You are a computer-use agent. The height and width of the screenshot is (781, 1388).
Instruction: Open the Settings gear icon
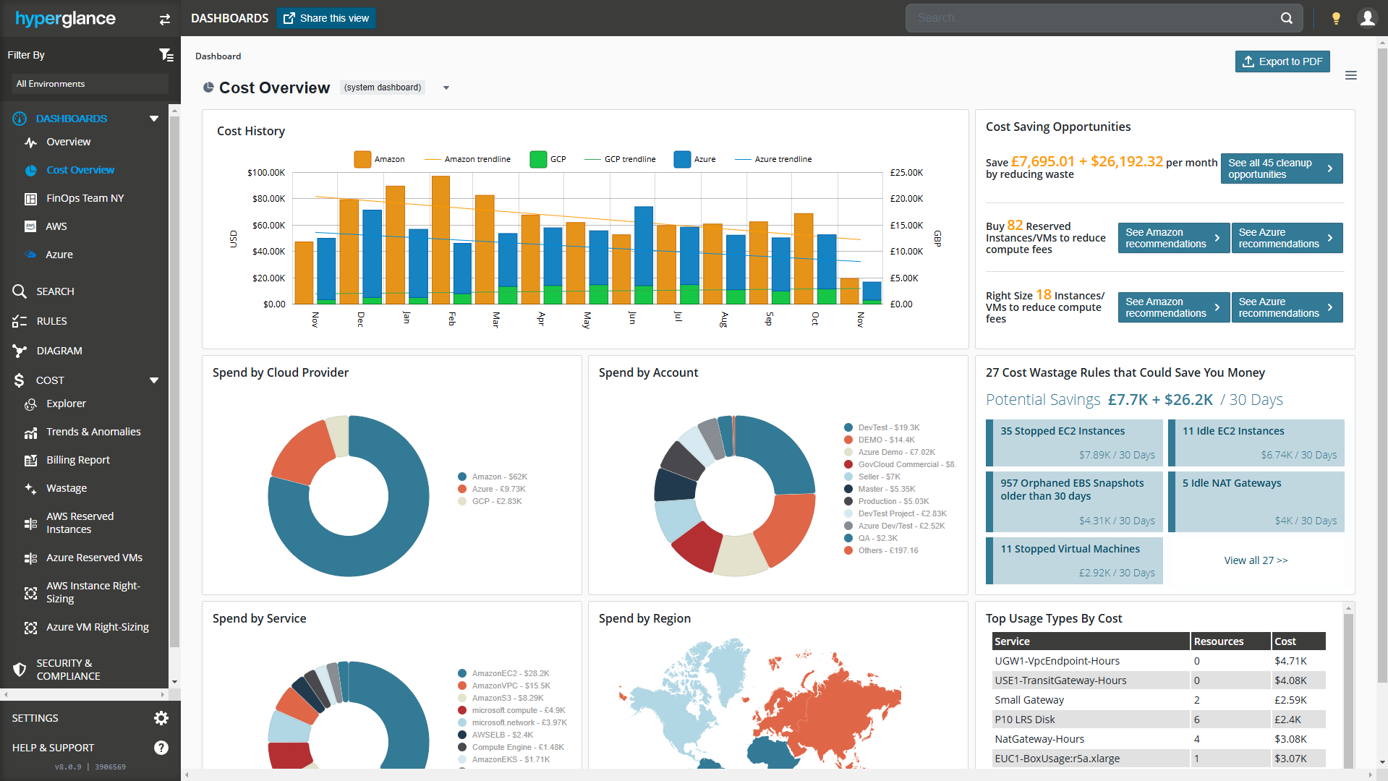[161, 718]
